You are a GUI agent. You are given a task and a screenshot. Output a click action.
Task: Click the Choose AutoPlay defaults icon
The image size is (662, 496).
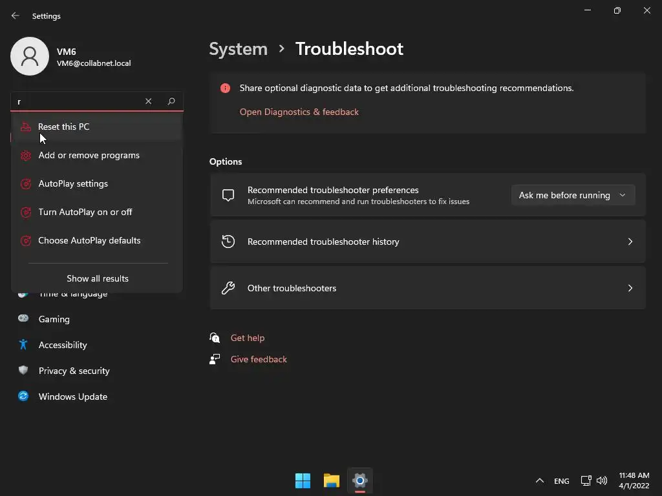(x=26, y=240)
